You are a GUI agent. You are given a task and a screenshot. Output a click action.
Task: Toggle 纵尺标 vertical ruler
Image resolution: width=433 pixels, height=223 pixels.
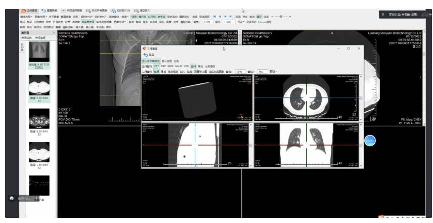(x=152, y=17)
